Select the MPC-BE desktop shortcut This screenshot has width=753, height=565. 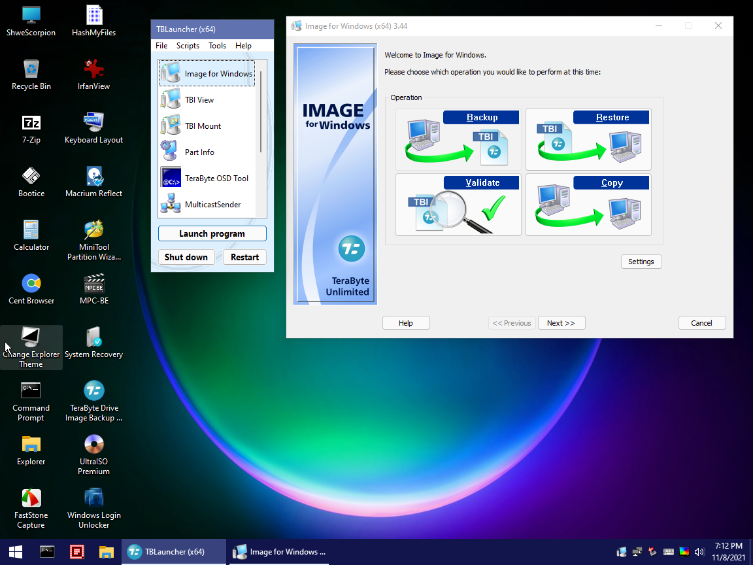click(x=93, y=290)
